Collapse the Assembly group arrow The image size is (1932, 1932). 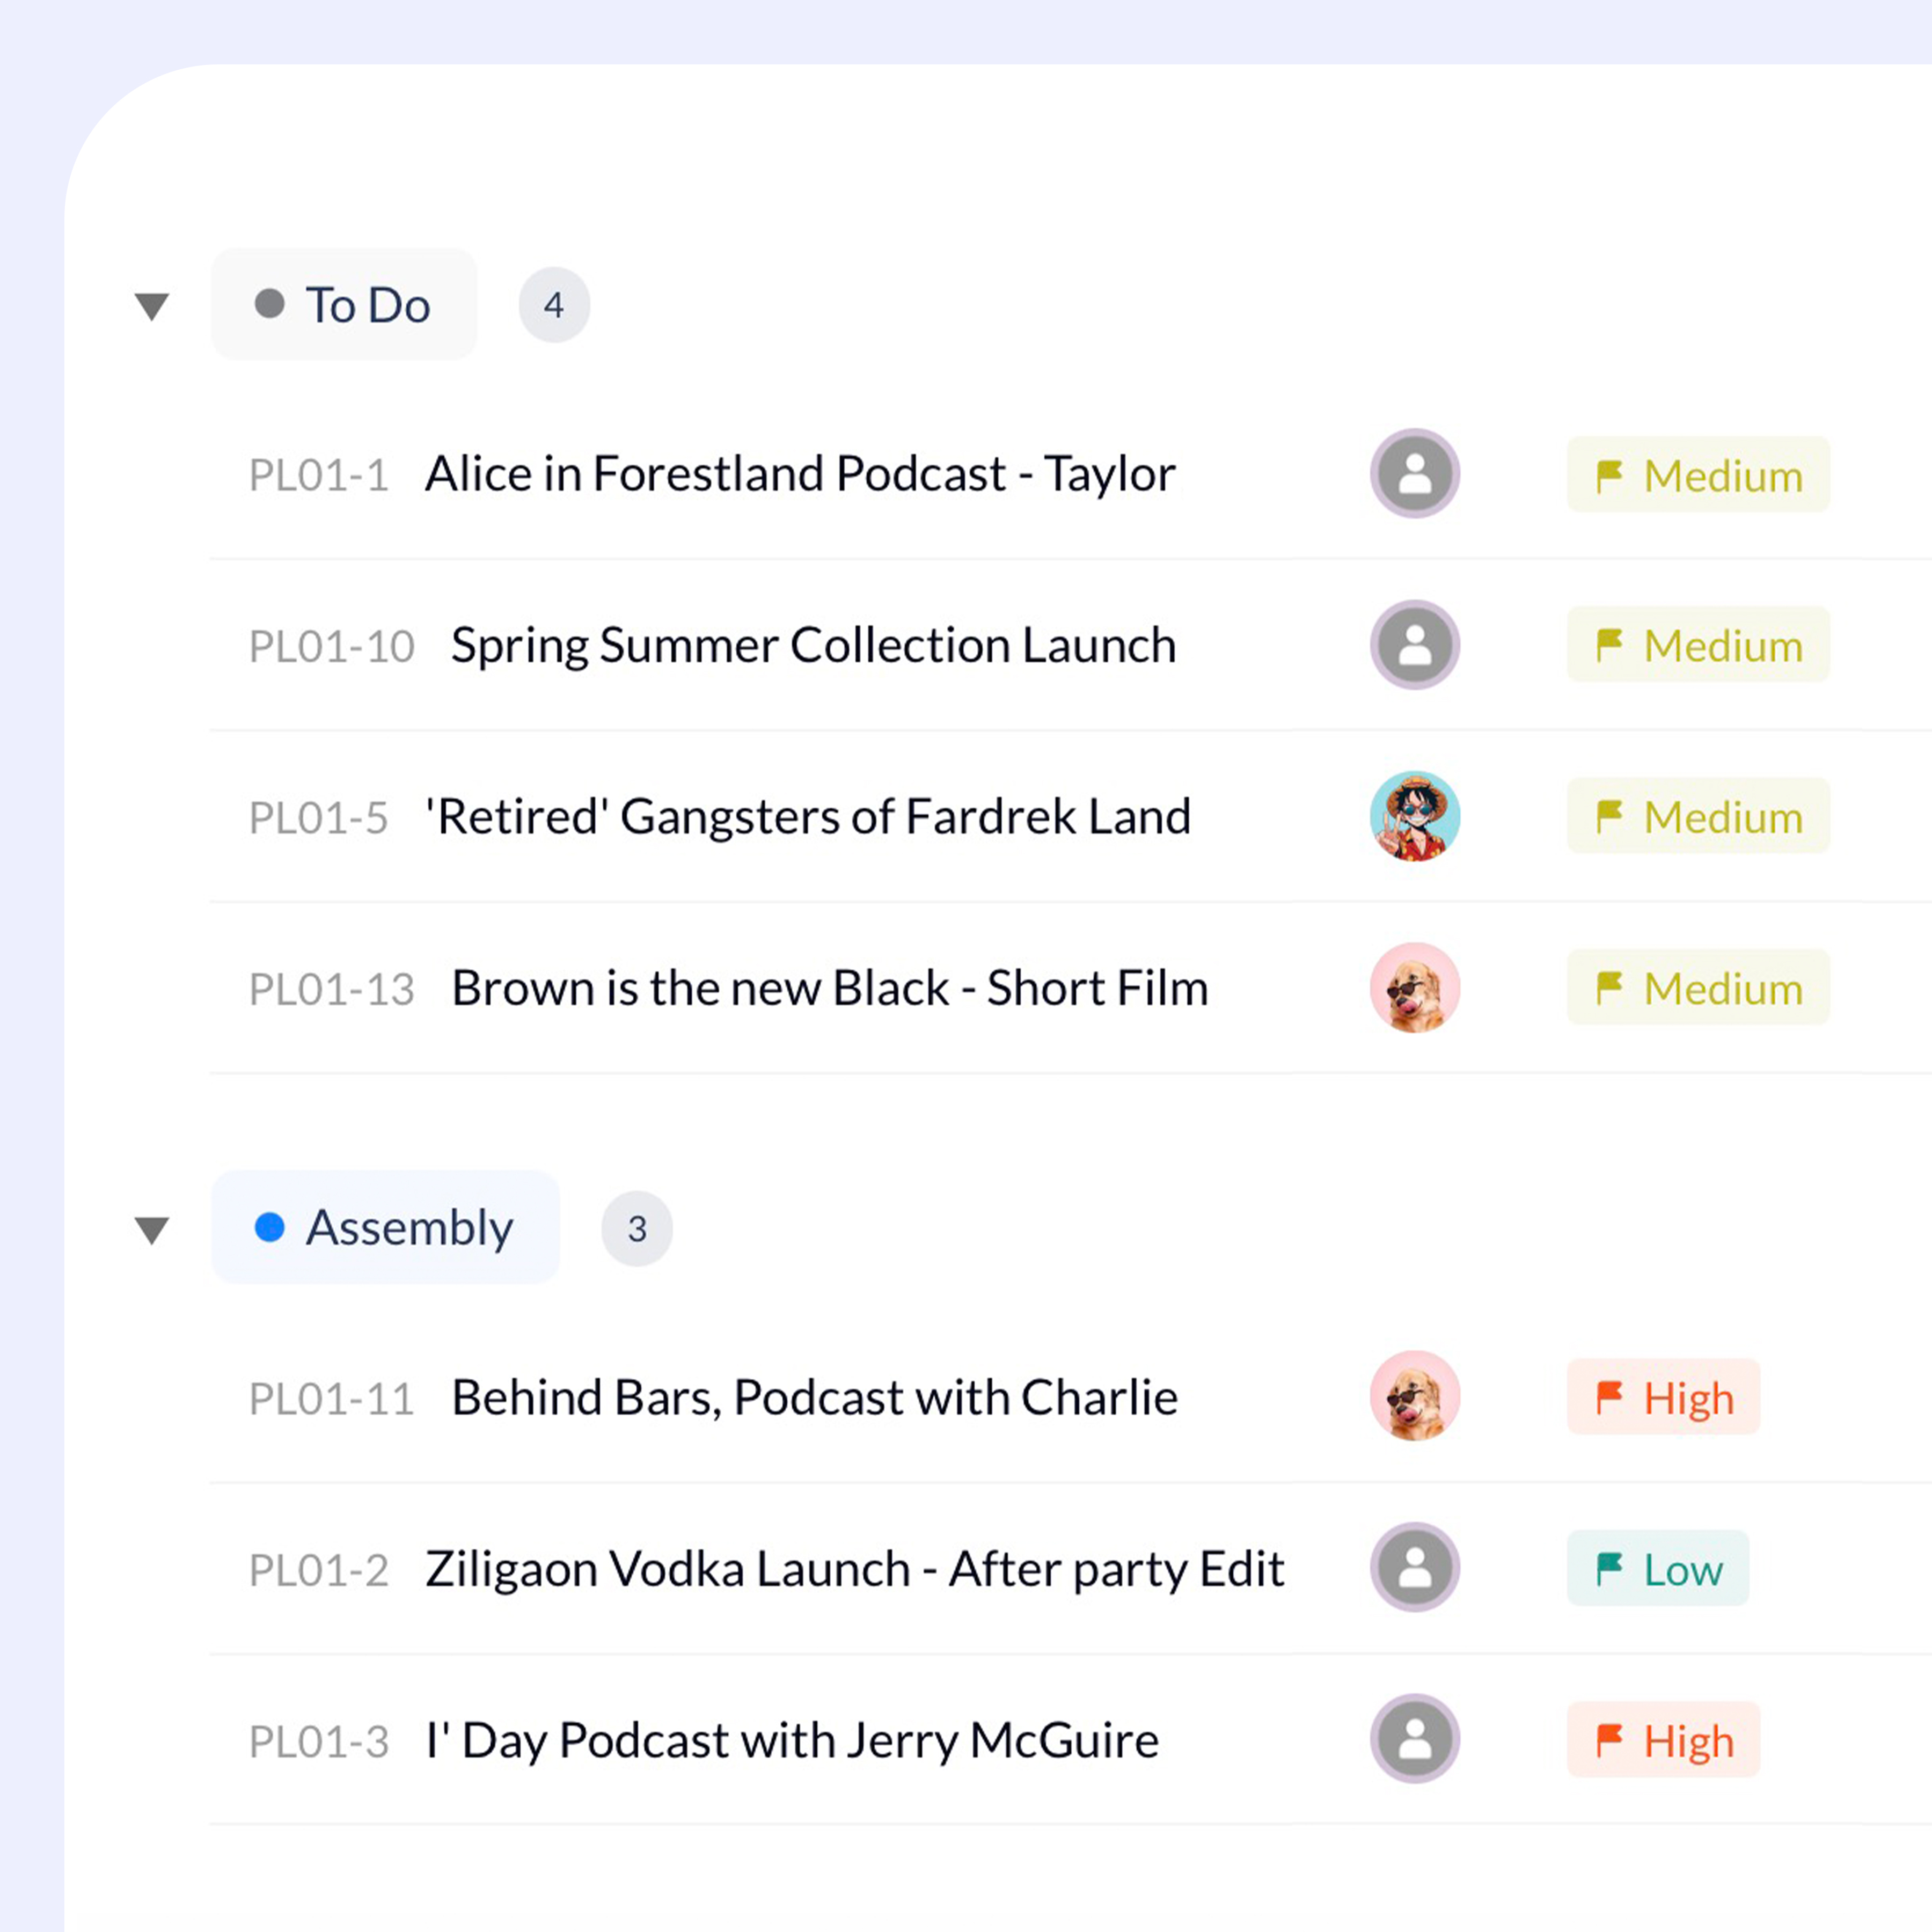[x=152, y=1230]
